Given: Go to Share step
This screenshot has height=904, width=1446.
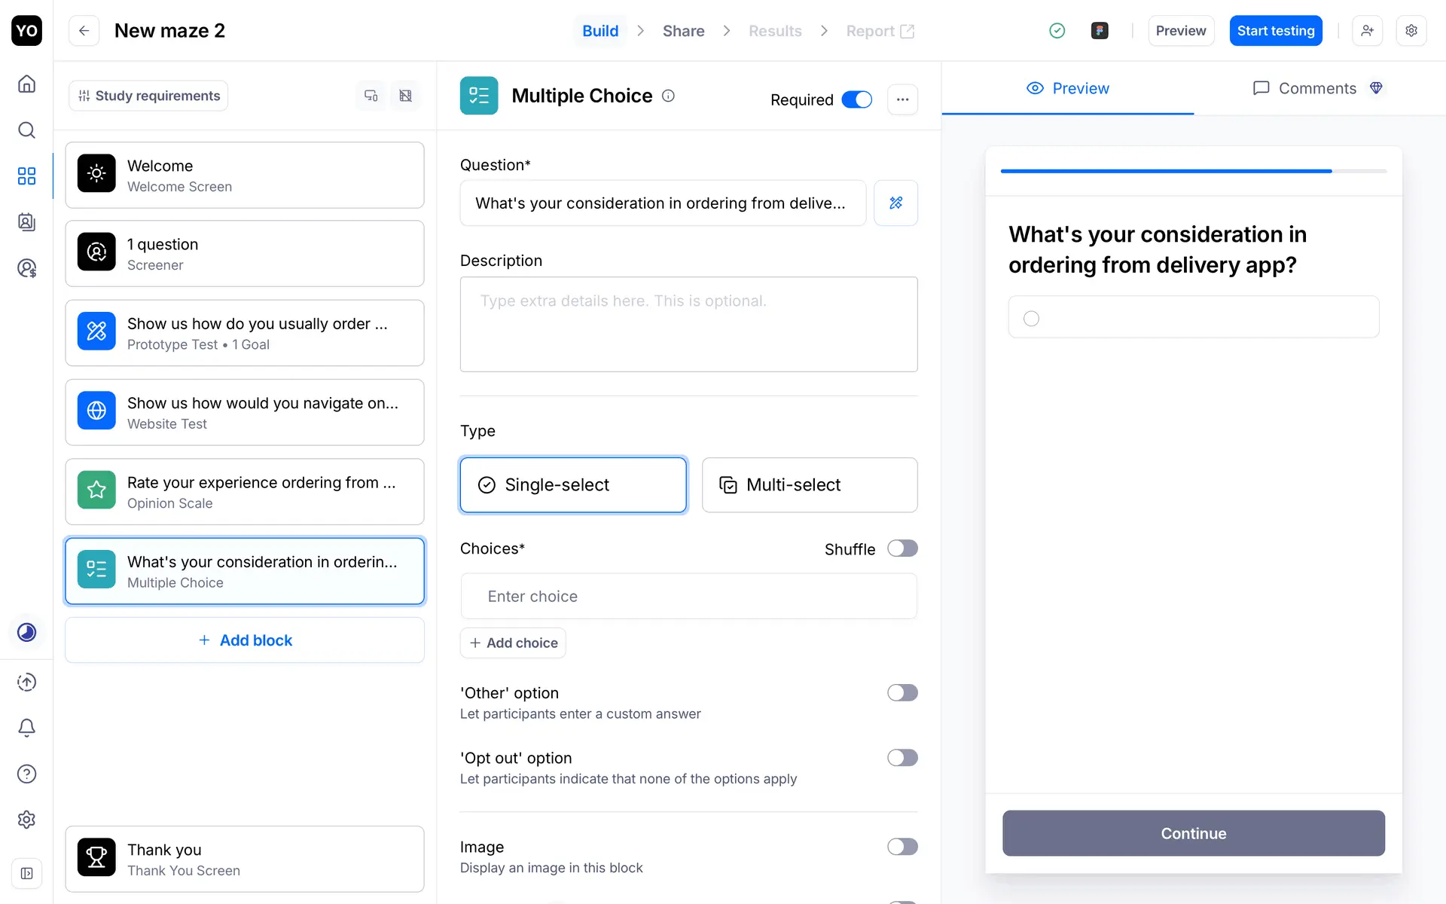Looking at the screenshot, I should tap(683, 31).
